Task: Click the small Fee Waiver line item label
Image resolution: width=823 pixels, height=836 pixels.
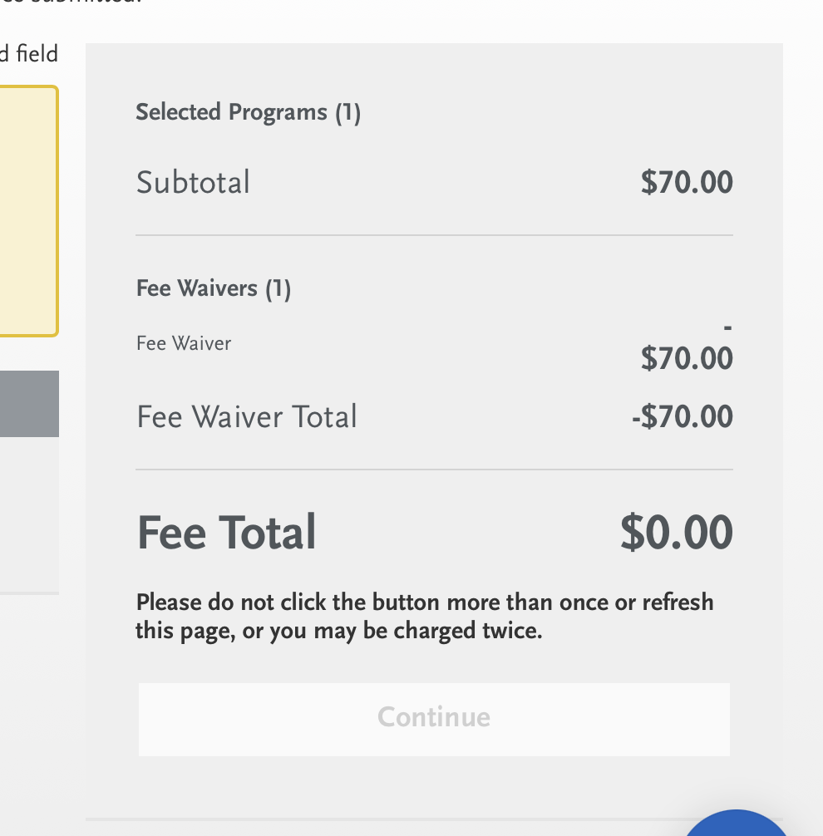Action: pos(183,342)
